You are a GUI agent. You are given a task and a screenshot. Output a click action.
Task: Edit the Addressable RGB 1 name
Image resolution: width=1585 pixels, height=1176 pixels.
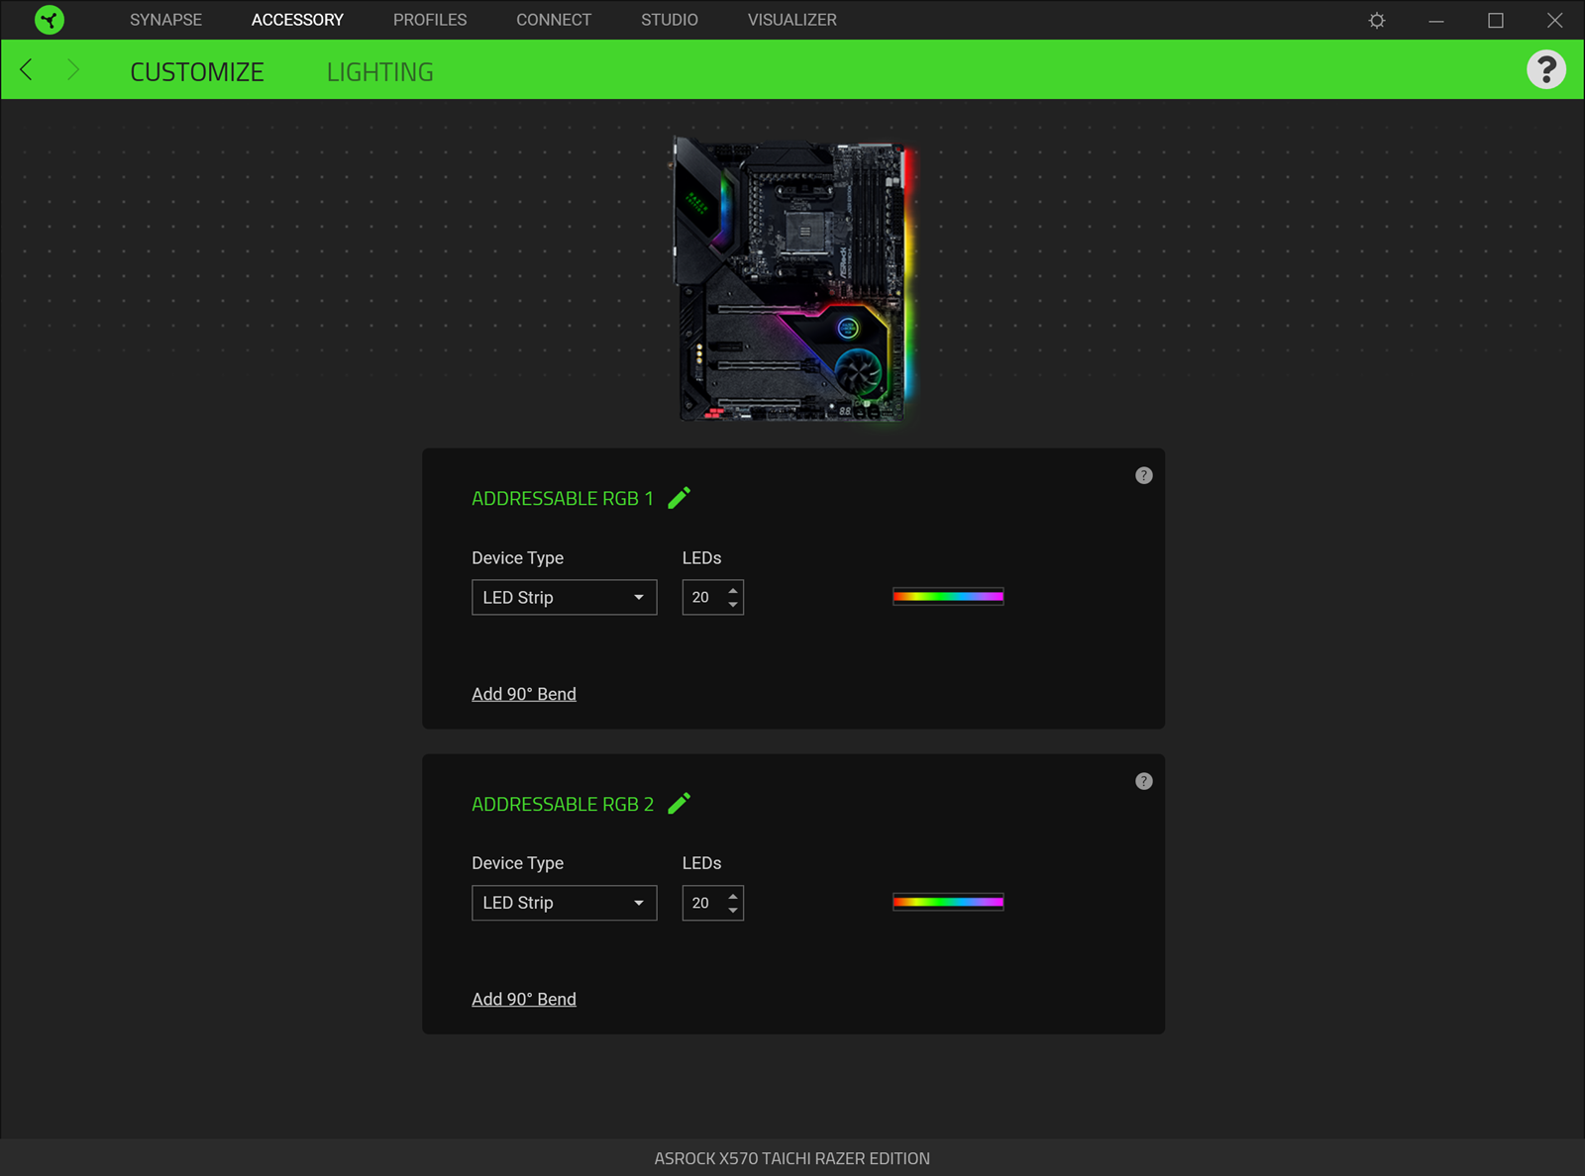click(x=680, y=498)
